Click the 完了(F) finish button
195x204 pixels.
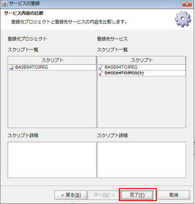click(x=137, y=195)
